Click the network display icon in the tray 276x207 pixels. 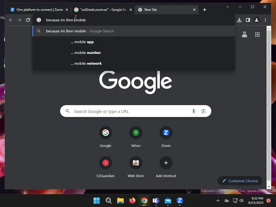(235, 201)
